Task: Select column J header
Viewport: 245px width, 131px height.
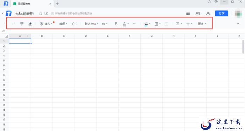Action: click(x=217, y=36)
